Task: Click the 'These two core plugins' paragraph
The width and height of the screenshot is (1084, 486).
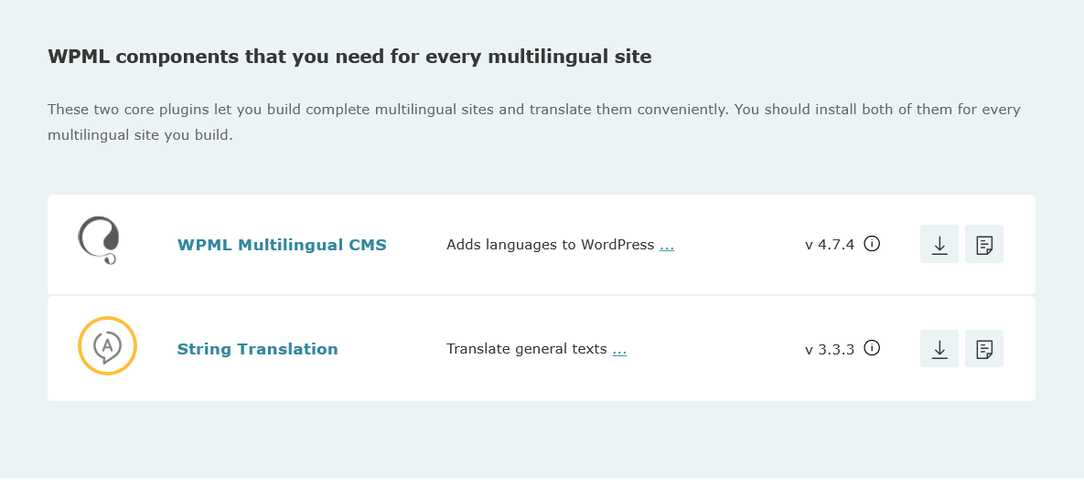Action: tap(533, 122)
